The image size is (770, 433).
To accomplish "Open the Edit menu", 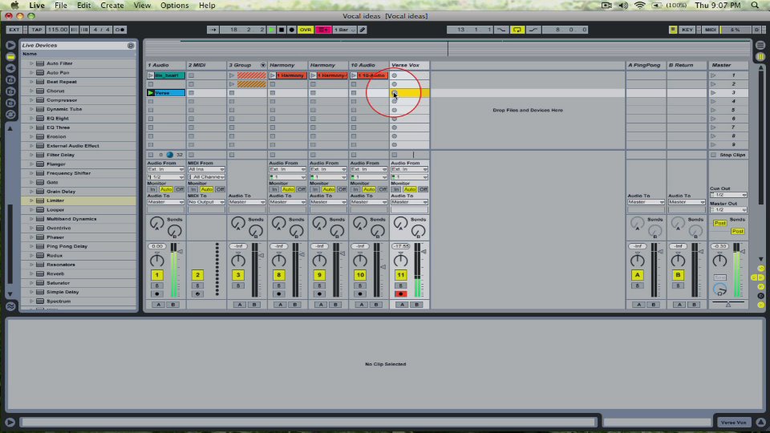I will coord(83,6).
